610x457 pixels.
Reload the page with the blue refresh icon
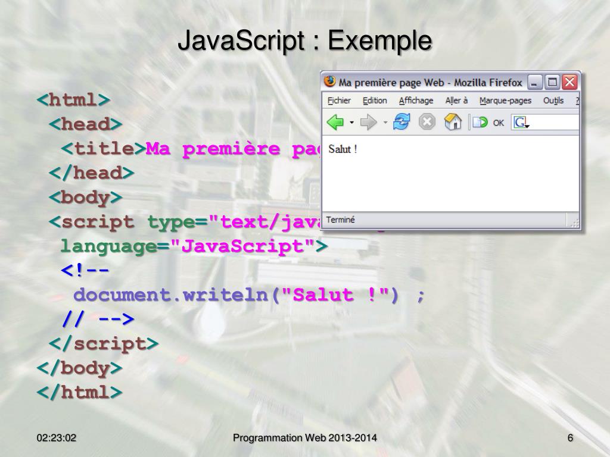(x=402, y=121)
